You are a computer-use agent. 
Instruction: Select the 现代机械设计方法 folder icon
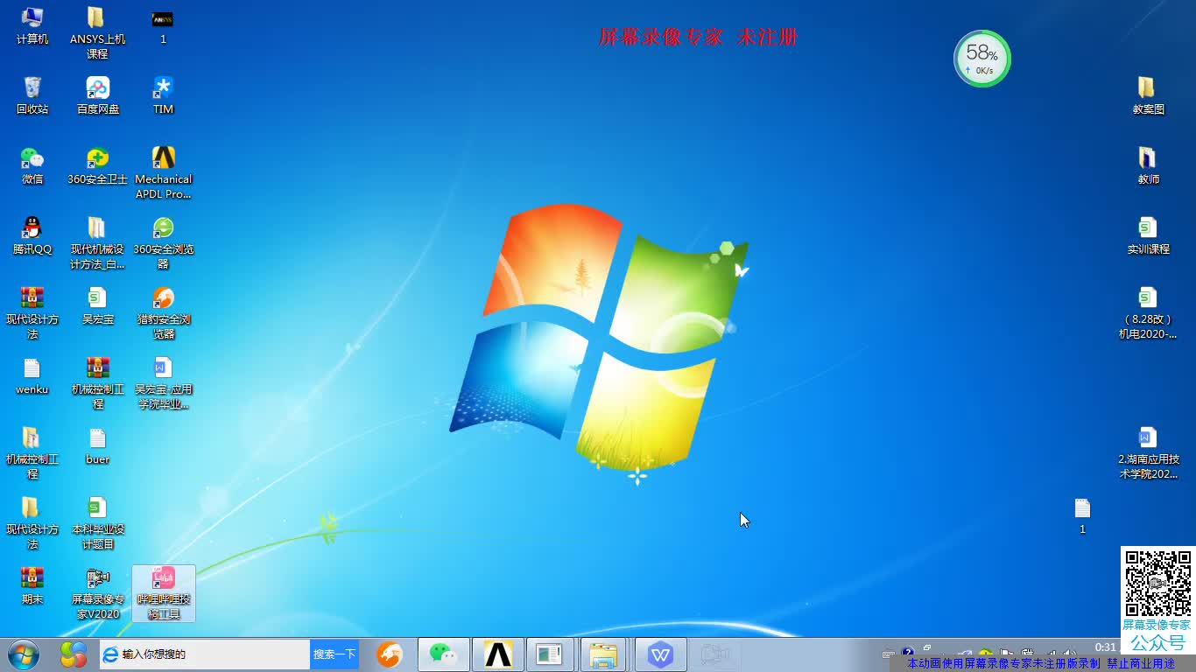[x=97, y=242]
